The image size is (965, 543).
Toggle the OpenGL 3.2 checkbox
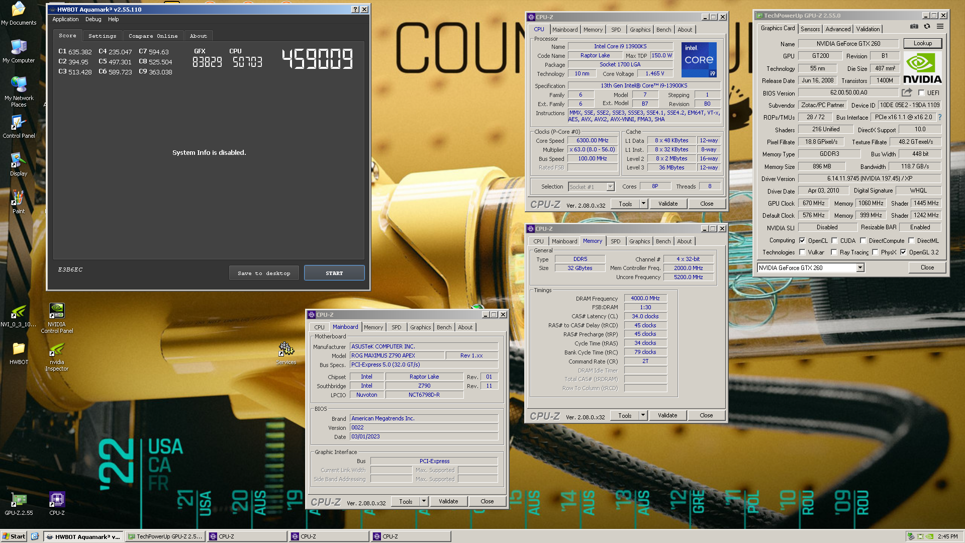pos(904,252)
